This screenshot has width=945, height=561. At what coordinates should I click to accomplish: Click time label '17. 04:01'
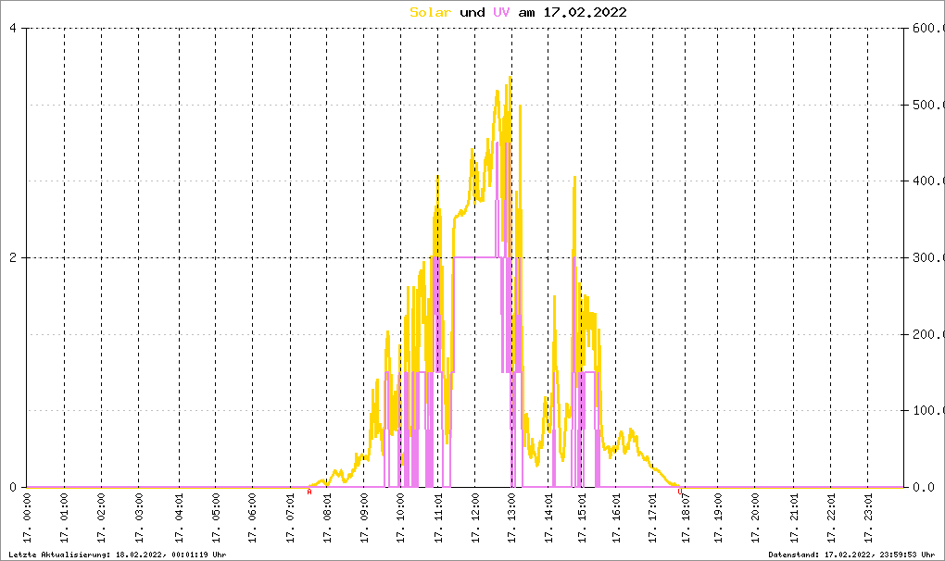179,518
